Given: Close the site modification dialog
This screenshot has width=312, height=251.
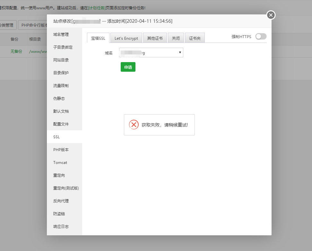Looking at the screenshot, I should click(x=271, y=15).
